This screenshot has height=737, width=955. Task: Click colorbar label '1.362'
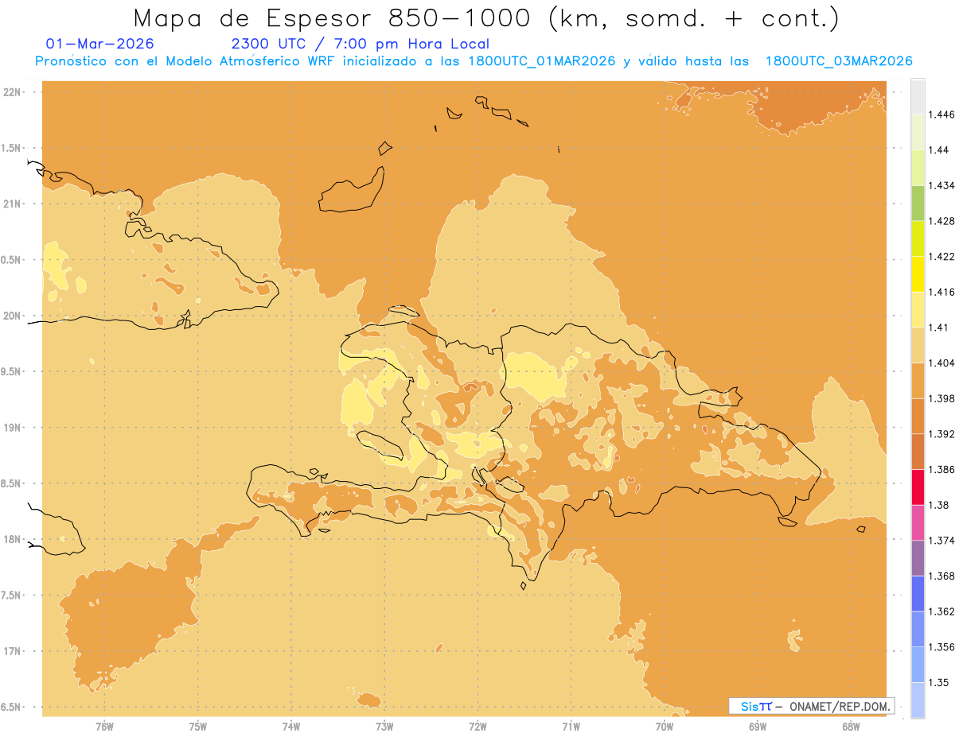tap(941, 611)
